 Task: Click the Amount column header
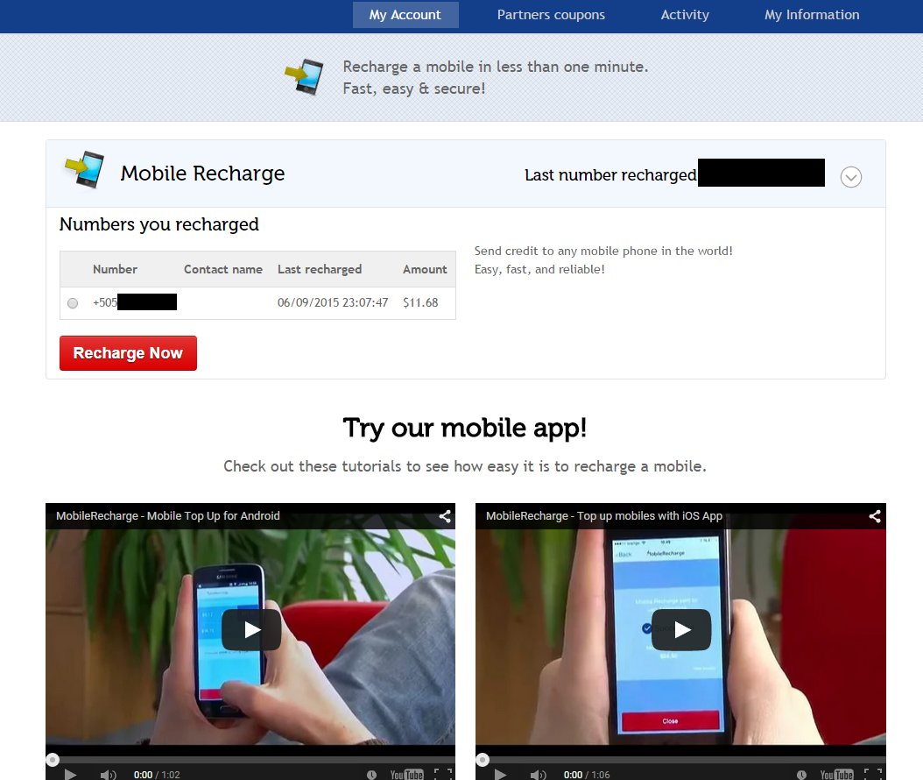point(425,269)
